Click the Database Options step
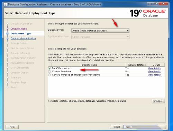The width and height of the screenshot is (173, 131). pyautogui.click(x=20, y=53)
